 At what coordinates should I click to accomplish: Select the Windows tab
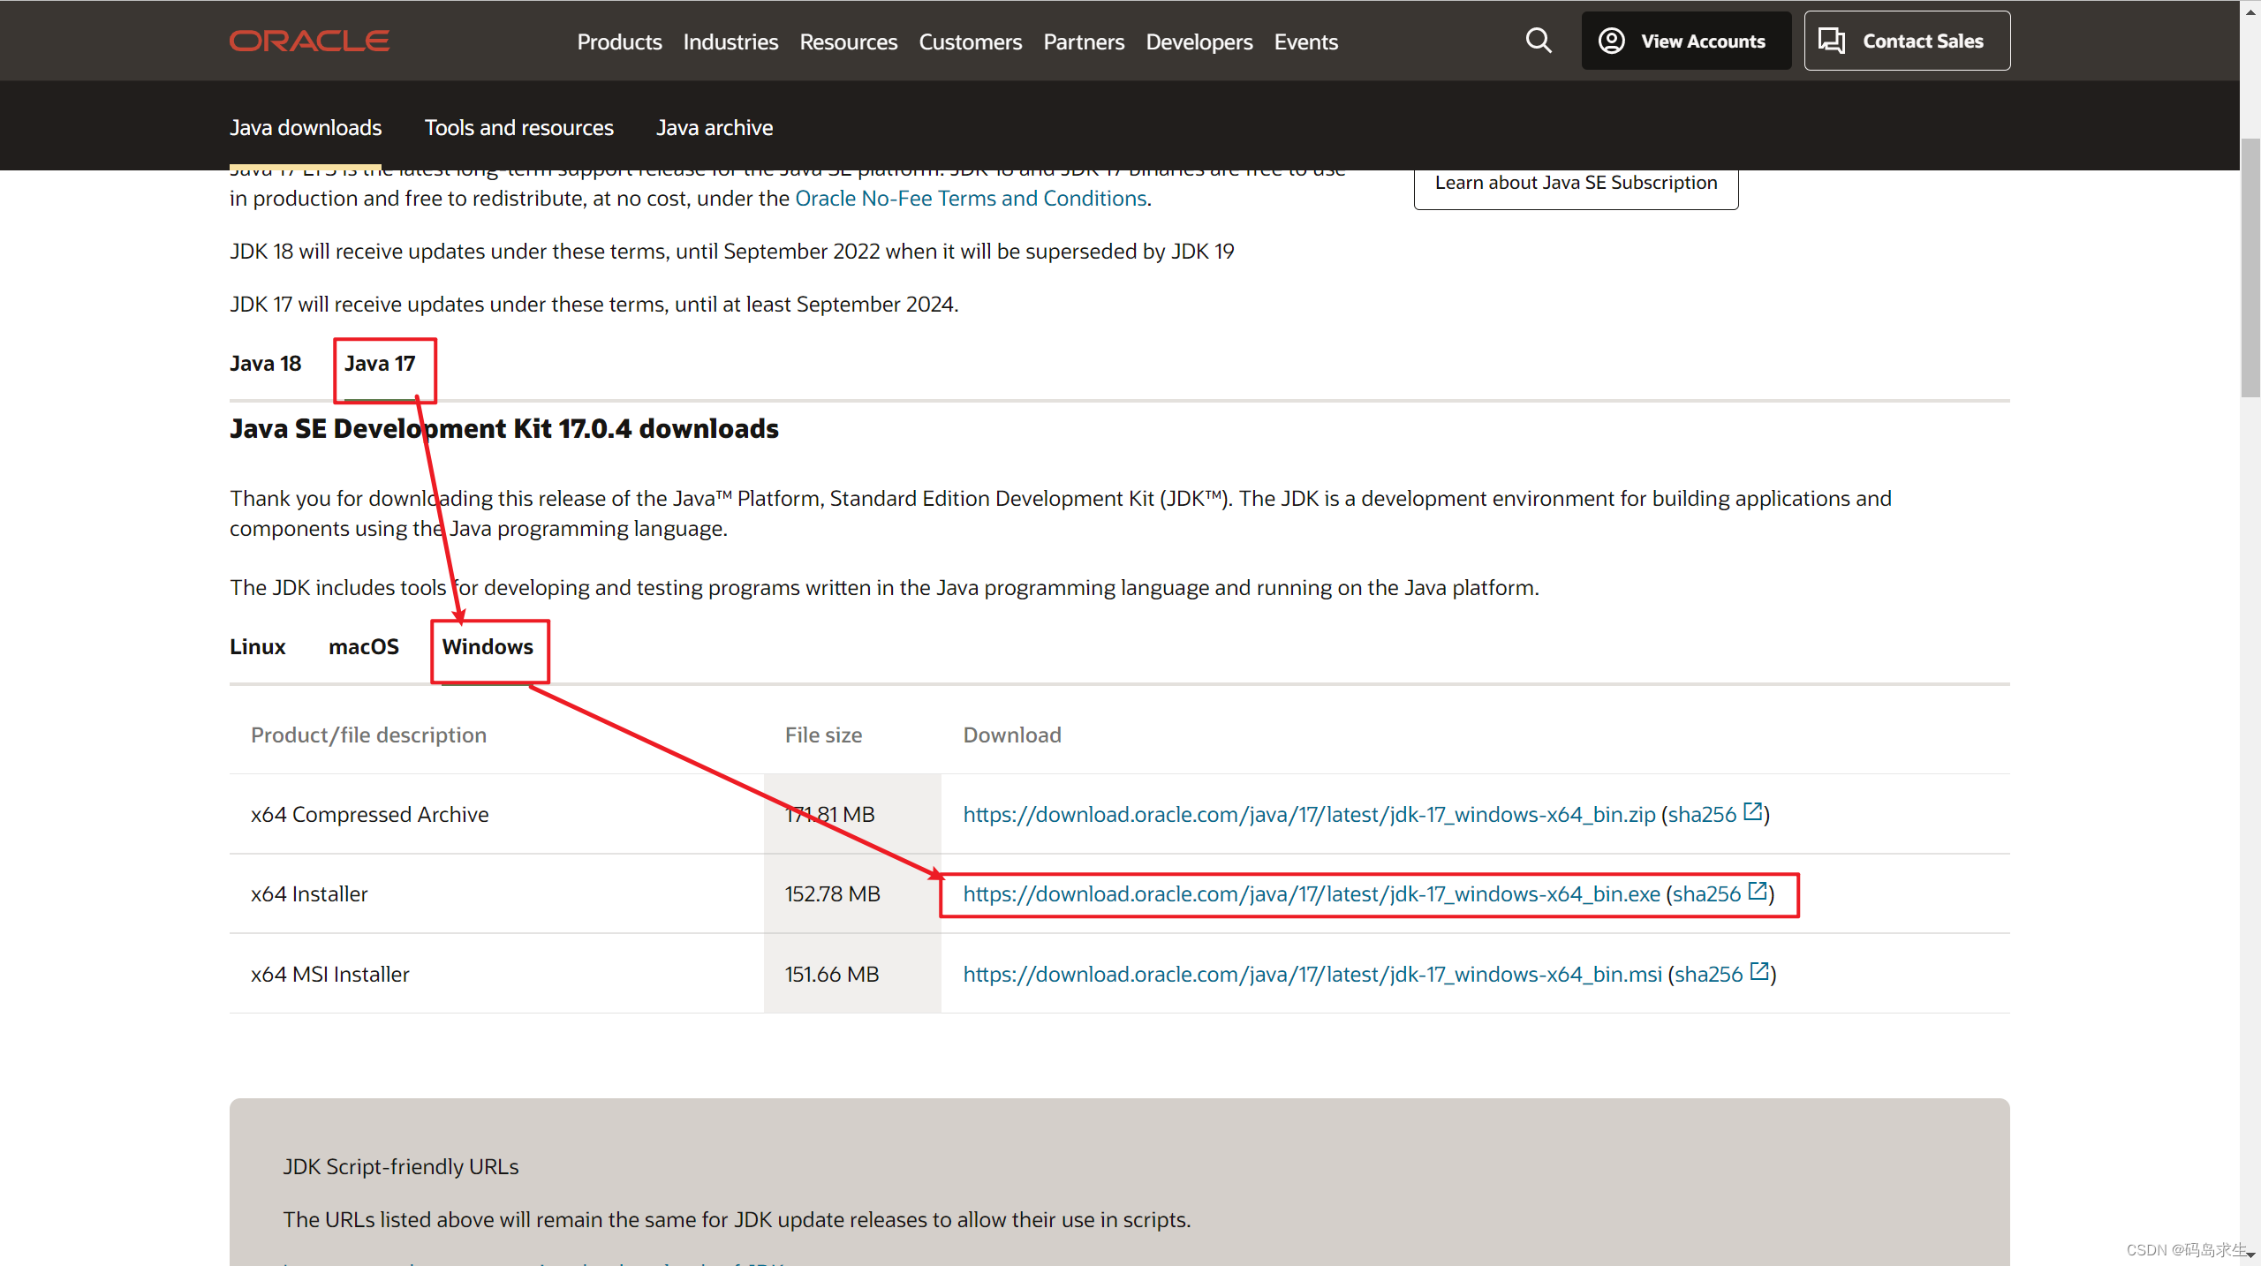(486, 645)
